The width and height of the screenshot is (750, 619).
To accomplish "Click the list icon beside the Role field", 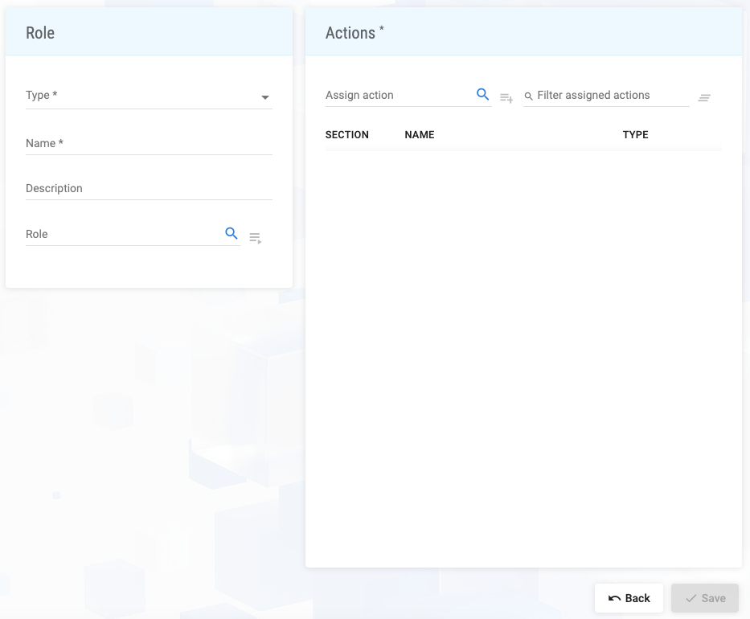I will (255, 238).
